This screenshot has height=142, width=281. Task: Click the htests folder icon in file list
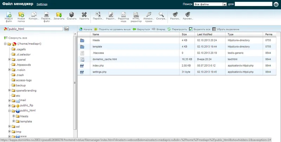tap(82, 41)
